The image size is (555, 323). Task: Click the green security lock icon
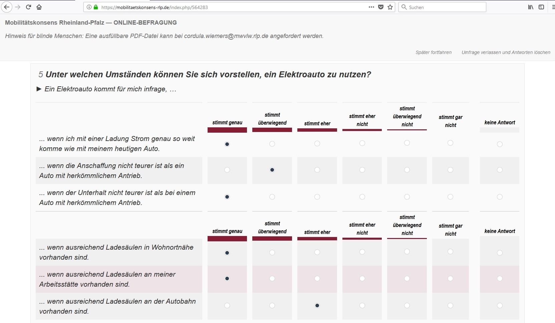95,7
